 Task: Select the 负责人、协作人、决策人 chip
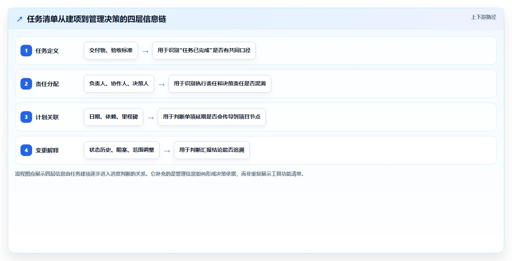pyautogui.click(x=119, y=84)
